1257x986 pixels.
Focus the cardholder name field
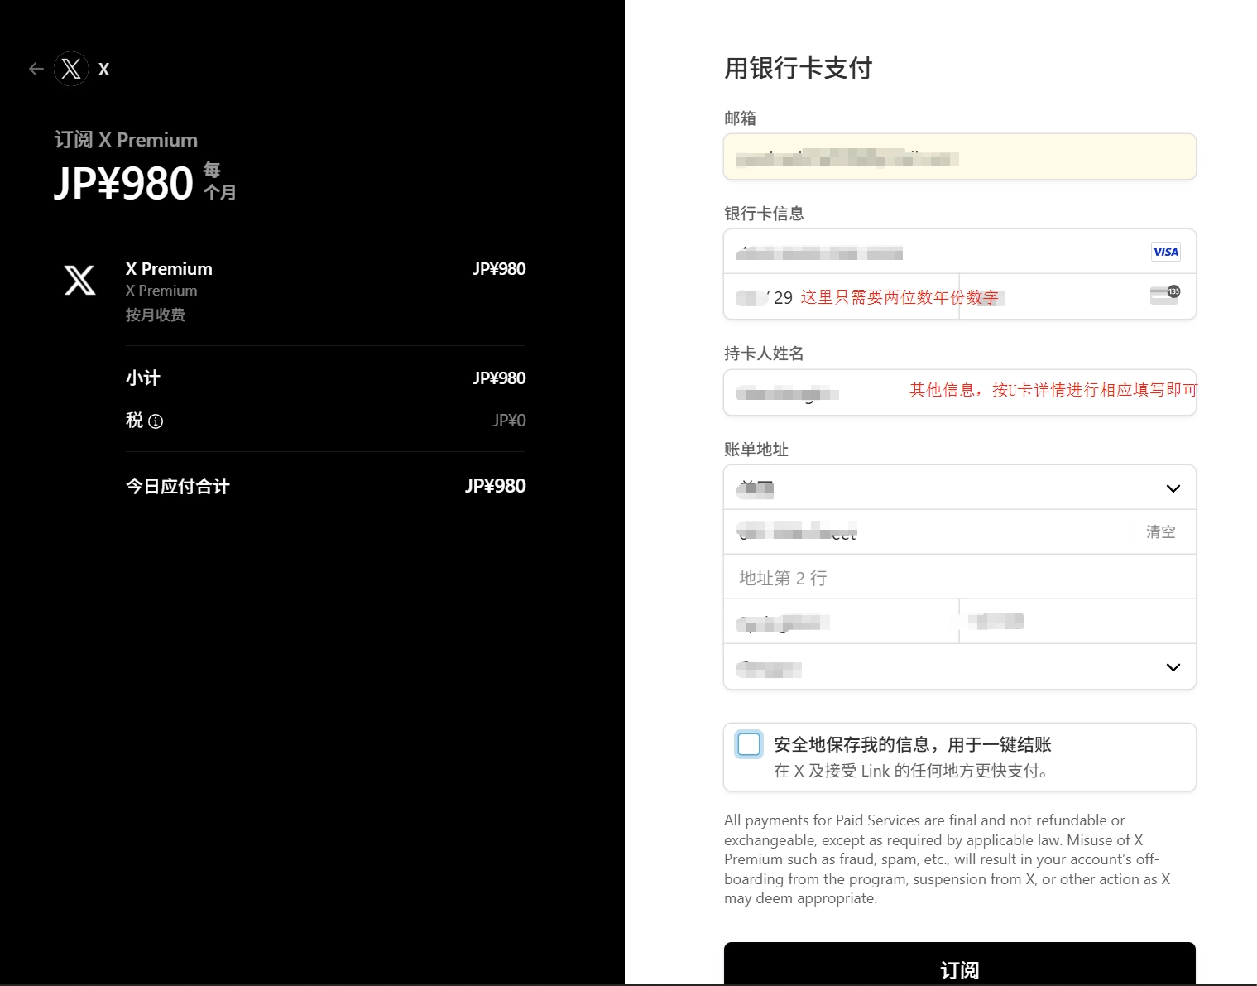coord(960,392)
